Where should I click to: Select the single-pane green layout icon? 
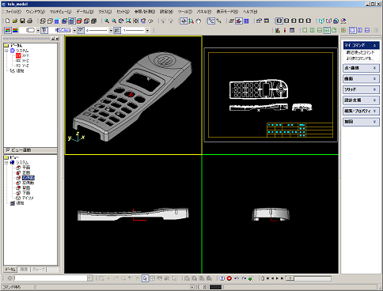tap(305, 30)
